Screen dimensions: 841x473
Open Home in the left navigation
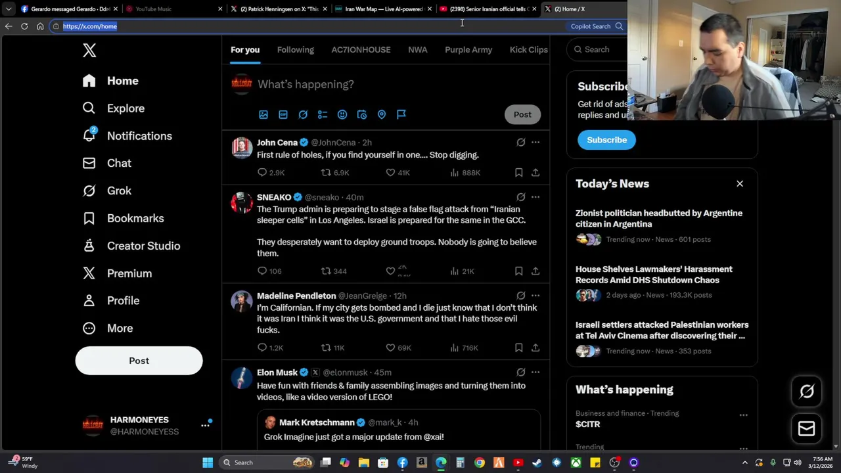tap(110, 81)
